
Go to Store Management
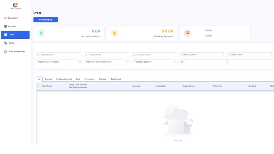(15, 51)
